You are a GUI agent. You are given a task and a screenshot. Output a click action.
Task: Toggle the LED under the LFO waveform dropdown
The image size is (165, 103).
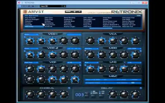coord(85,65)
